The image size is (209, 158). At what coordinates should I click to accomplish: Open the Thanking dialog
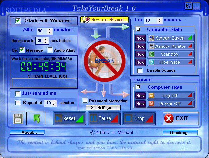(180, 133)
